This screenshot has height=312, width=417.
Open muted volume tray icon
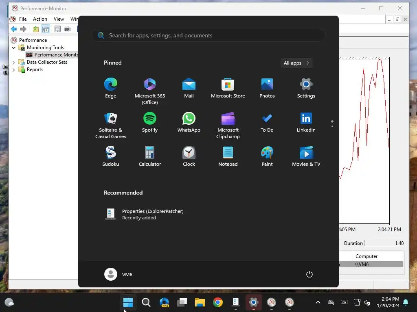coord(367,302)
